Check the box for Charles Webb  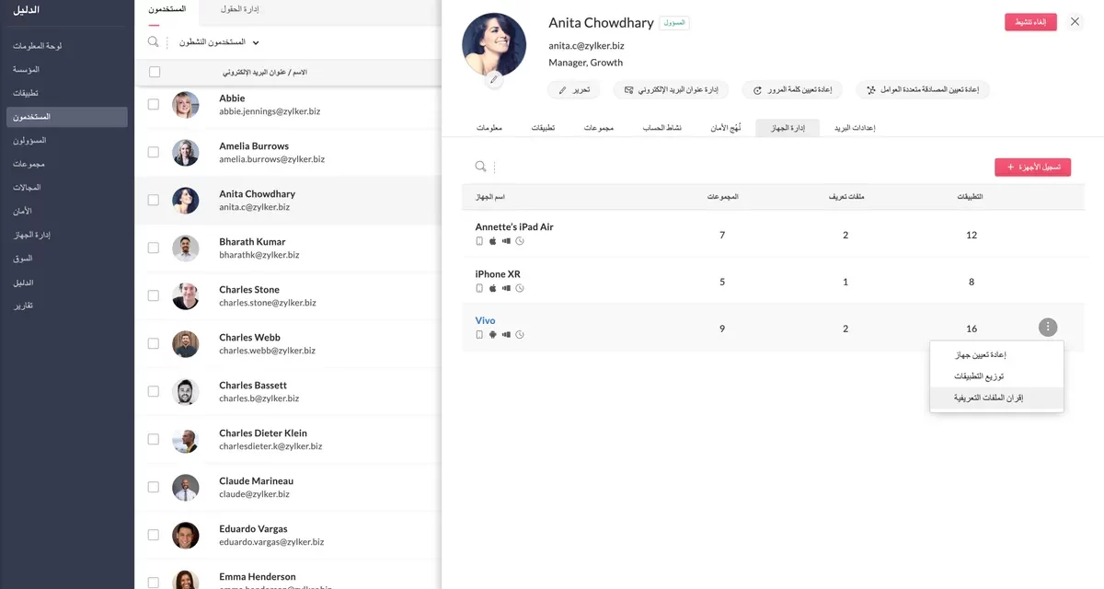coord(154,344)
